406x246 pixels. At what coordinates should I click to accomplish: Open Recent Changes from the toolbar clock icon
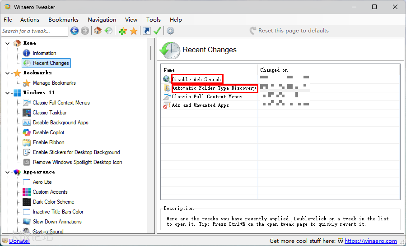pos(108,31)
